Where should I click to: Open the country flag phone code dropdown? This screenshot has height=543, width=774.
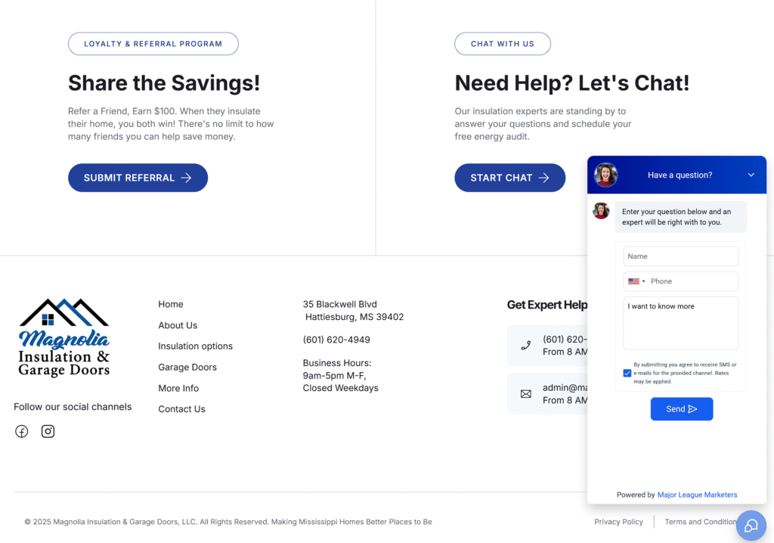(636, 281)
